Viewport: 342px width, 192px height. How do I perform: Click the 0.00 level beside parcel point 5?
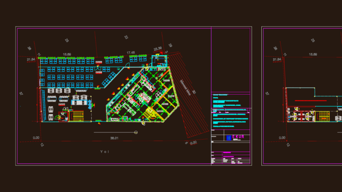[193, 143]
